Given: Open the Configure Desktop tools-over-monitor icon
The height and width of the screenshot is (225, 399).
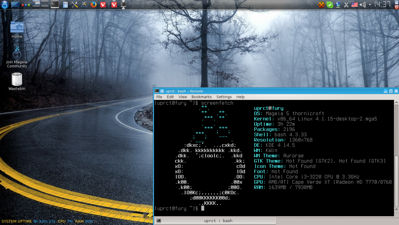Looking at the screenshot, I should pyautogui.click(x=84, y=4).
